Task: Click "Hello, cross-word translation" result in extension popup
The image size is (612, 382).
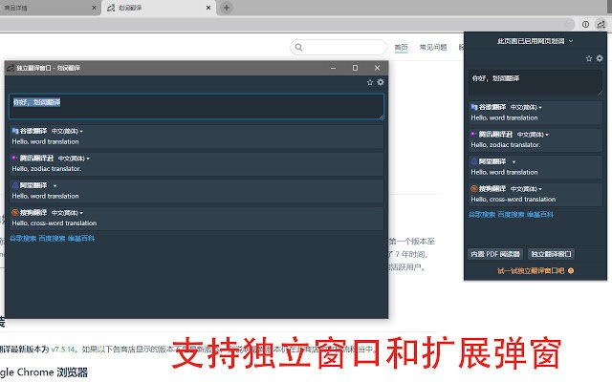Action: [514, 200]
